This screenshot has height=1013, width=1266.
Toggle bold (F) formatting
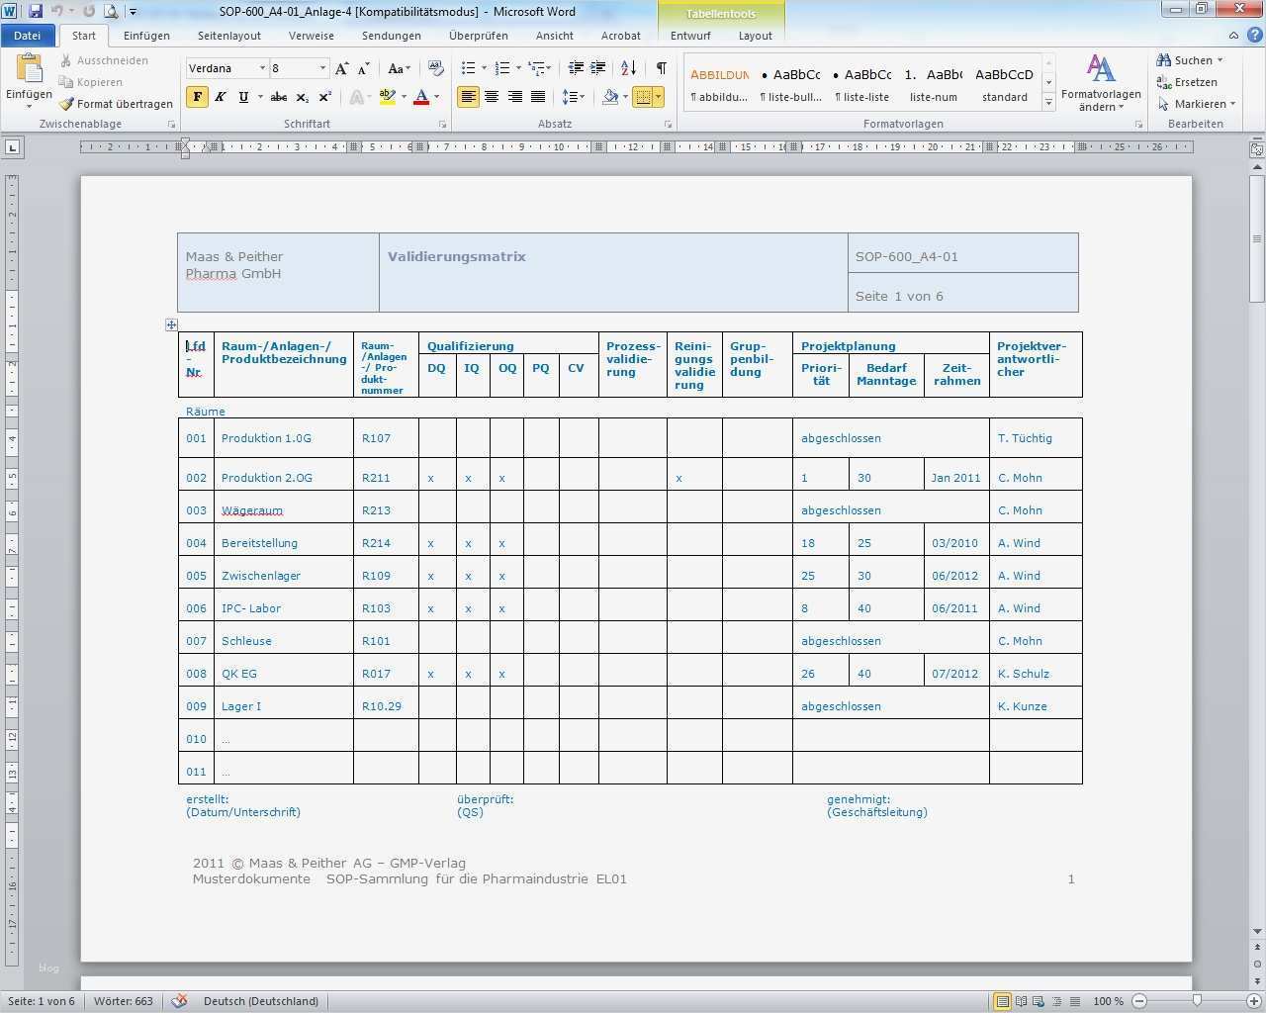coord(197,97)
